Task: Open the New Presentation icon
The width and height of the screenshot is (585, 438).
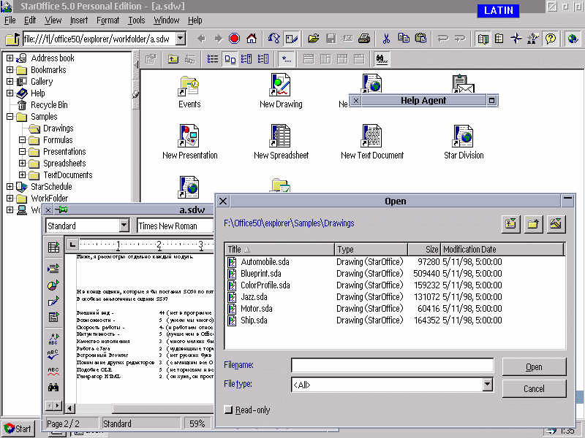Action: click(189, 142)
